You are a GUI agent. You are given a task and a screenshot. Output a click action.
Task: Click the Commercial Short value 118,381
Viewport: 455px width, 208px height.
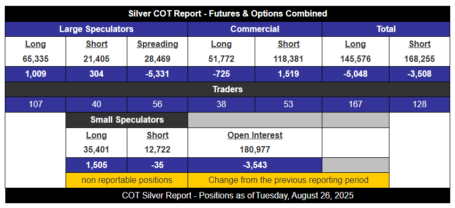click(288, 59)
